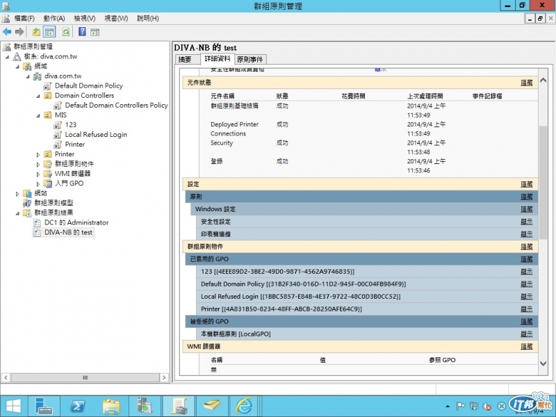
Task: Show details for Default Domain Policy row
Action: coord(527,284)
